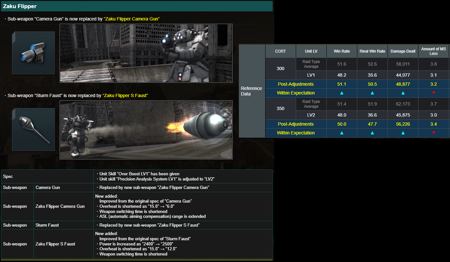Click the Reference Data label cell

tap(252, 91)
